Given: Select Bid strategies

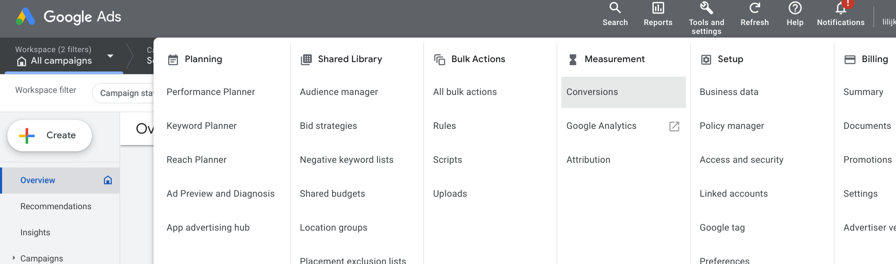Looking at the screenshot, I should pyautogui.click(x=328, y=126).
